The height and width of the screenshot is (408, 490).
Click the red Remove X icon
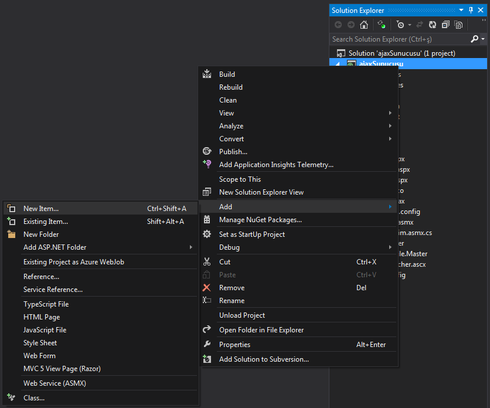(x=206, y=287)
